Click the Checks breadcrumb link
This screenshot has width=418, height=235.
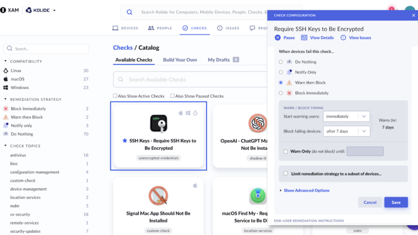123,48
